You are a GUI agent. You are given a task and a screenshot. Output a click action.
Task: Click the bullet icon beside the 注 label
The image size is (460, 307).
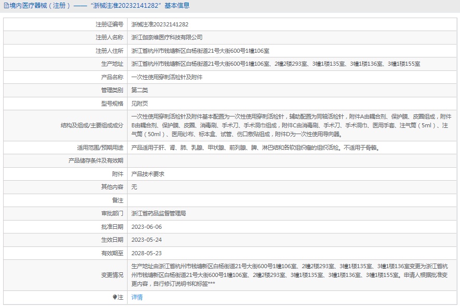point(115,297)
